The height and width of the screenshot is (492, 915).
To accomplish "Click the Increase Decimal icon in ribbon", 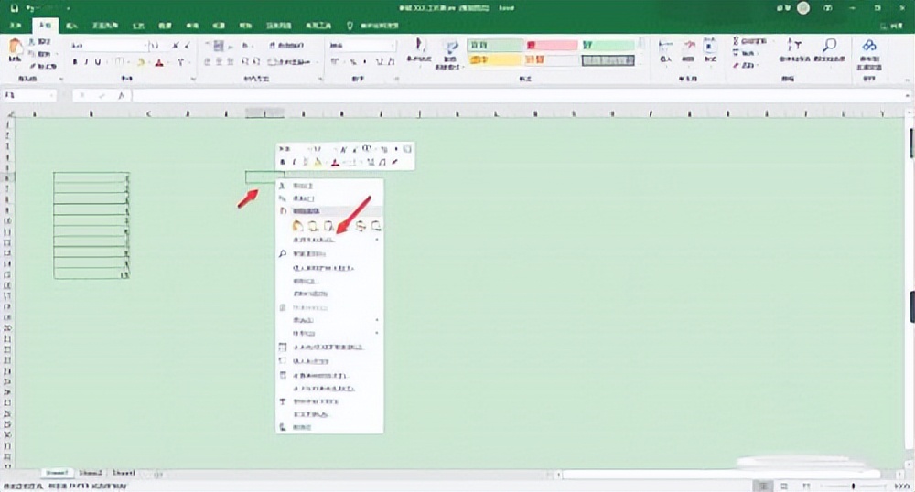I will (379, 62).
